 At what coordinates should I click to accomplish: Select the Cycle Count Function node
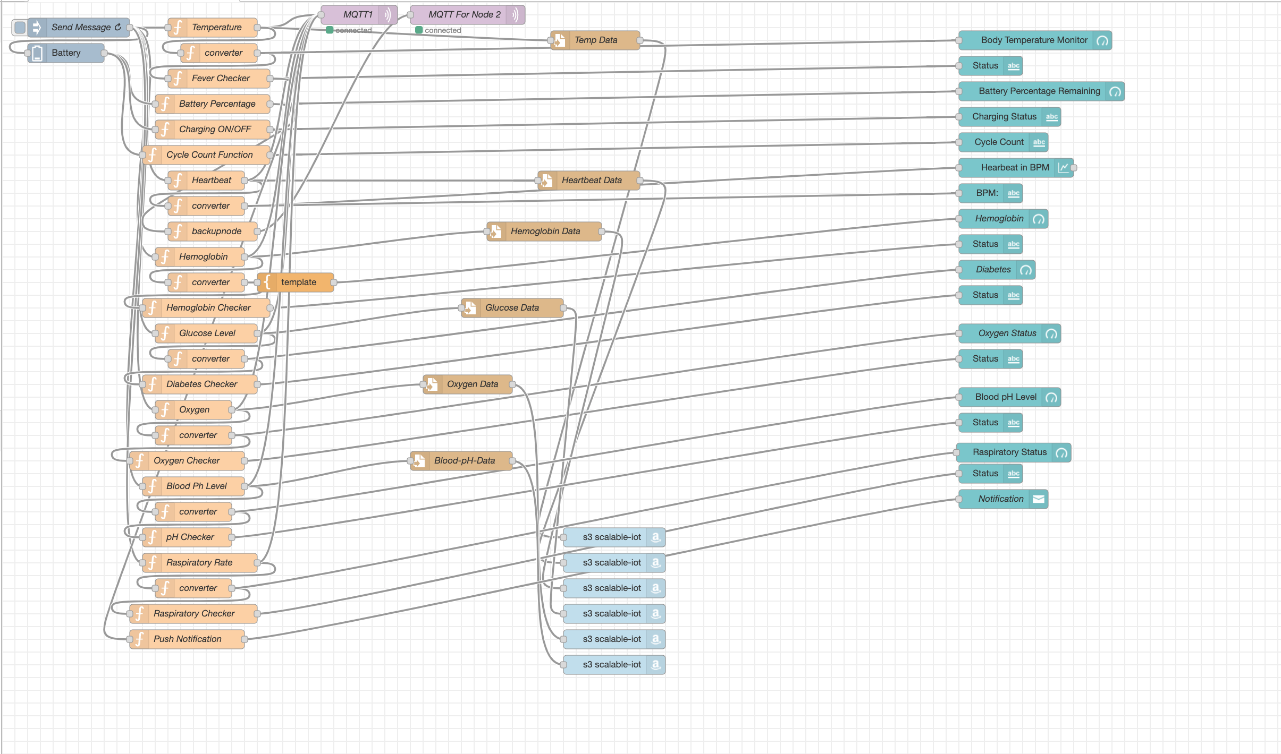(x=209, y=155)
